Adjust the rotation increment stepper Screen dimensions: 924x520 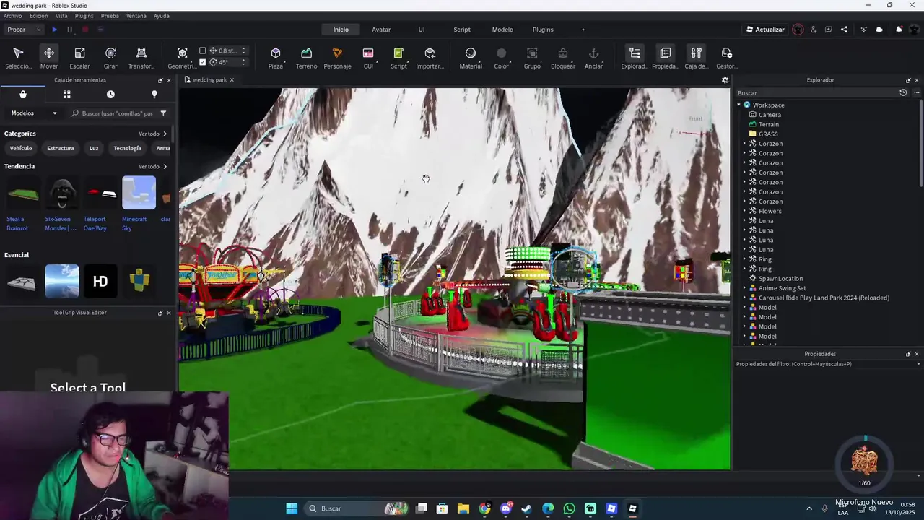point(243,62)
